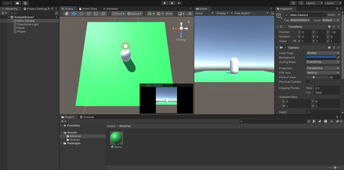Switch to the Console tab
The image size is (344, 170).
pyautogui.click(x=87, y=117)
